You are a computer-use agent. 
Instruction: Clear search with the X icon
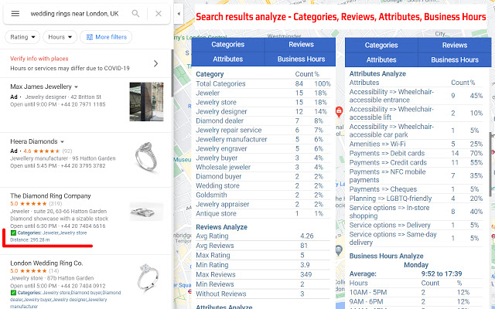tap(159, 14)
